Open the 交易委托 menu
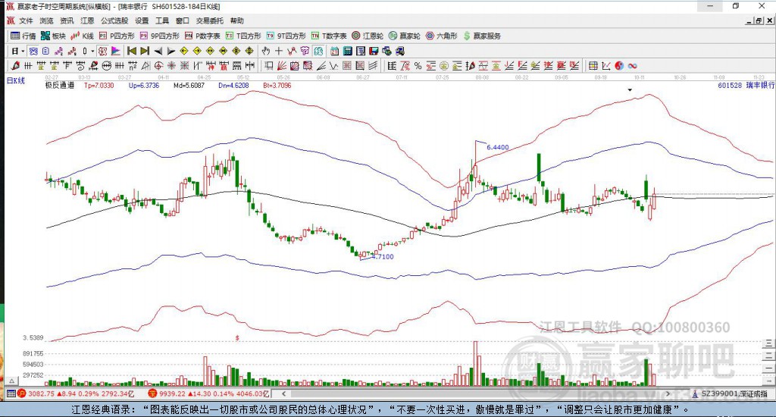This screenshot has width=776, height=417. point(210,20)
